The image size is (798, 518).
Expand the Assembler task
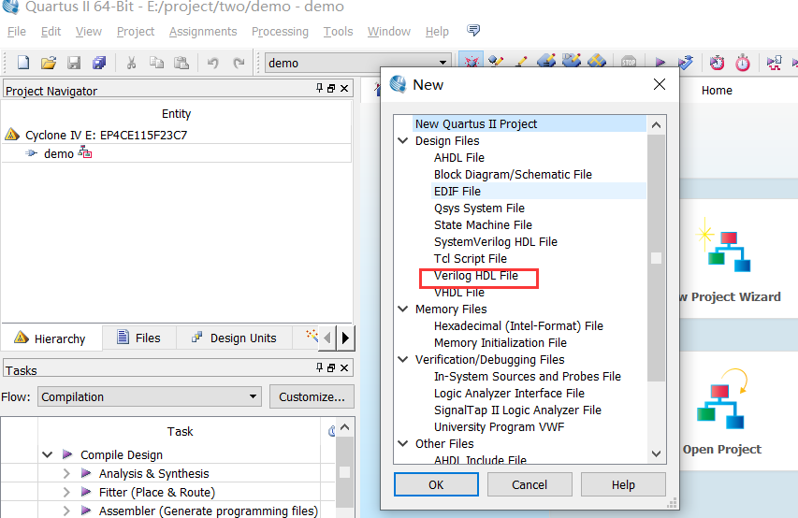pyautogui.click(x=66, y=511)
